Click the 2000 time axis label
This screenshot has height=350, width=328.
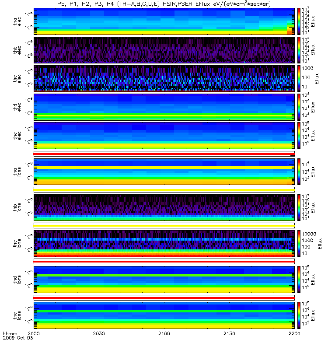(x=34, y=333)
